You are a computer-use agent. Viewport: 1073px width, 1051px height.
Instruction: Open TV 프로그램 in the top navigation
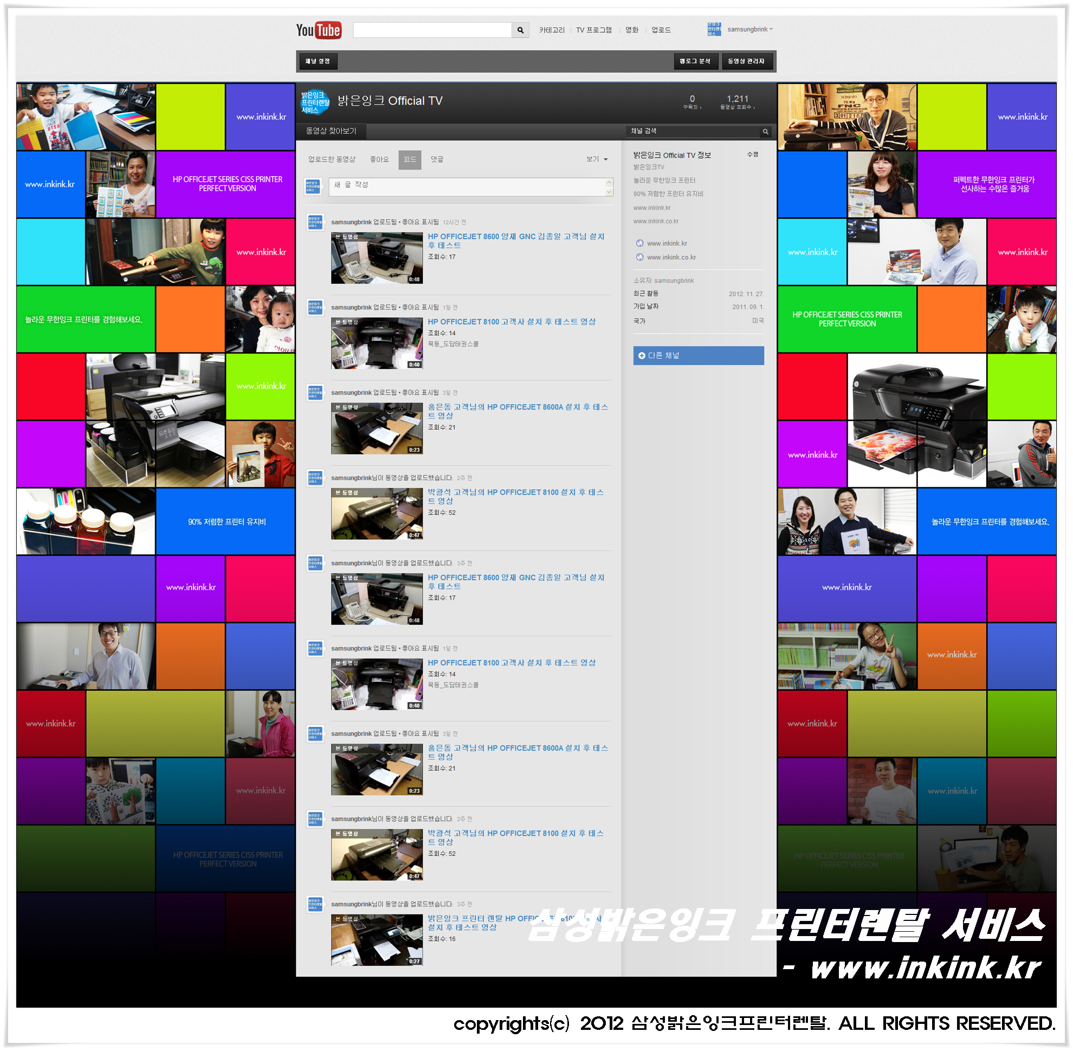593,30
